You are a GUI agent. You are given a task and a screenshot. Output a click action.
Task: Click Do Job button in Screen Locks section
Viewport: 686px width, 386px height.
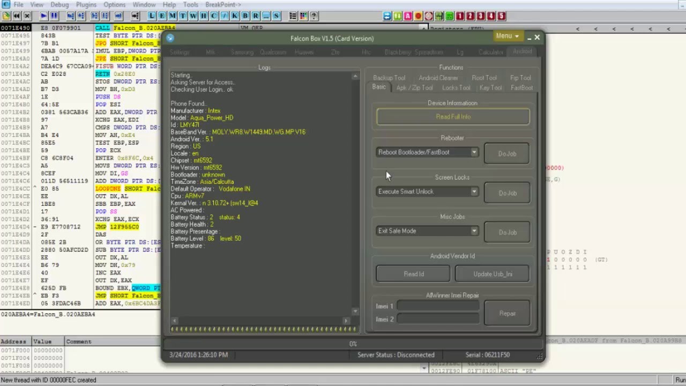coord(507,192)
